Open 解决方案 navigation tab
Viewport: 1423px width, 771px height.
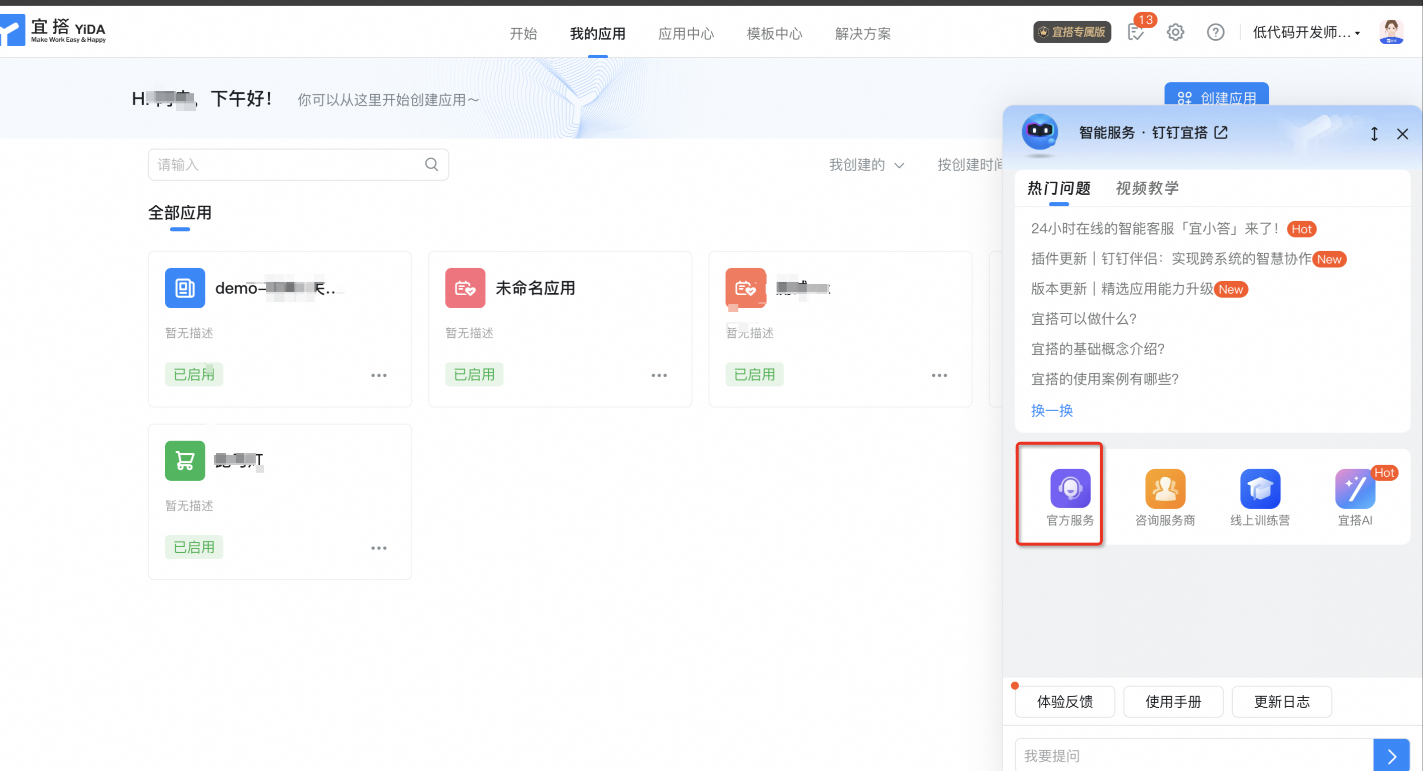[863, 34]
